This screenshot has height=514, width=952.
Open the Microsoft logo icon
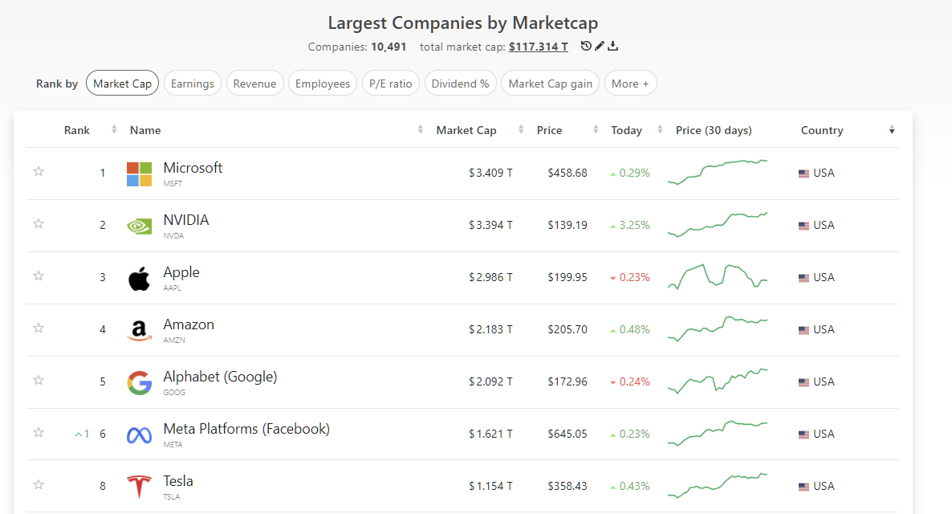click(139, 174)
